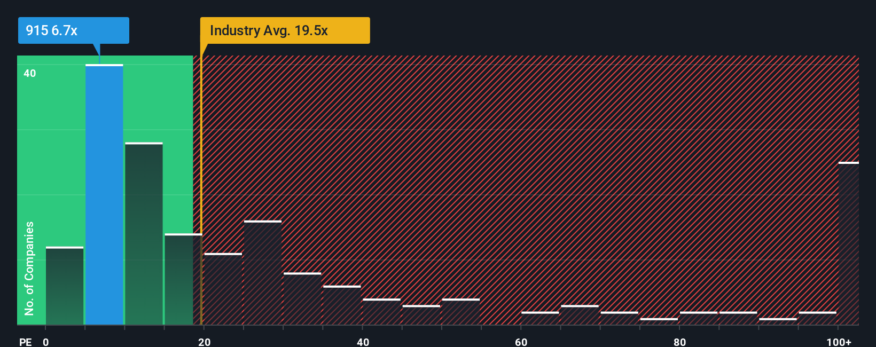Select the 100+ bar at the far right

point(849,243)
